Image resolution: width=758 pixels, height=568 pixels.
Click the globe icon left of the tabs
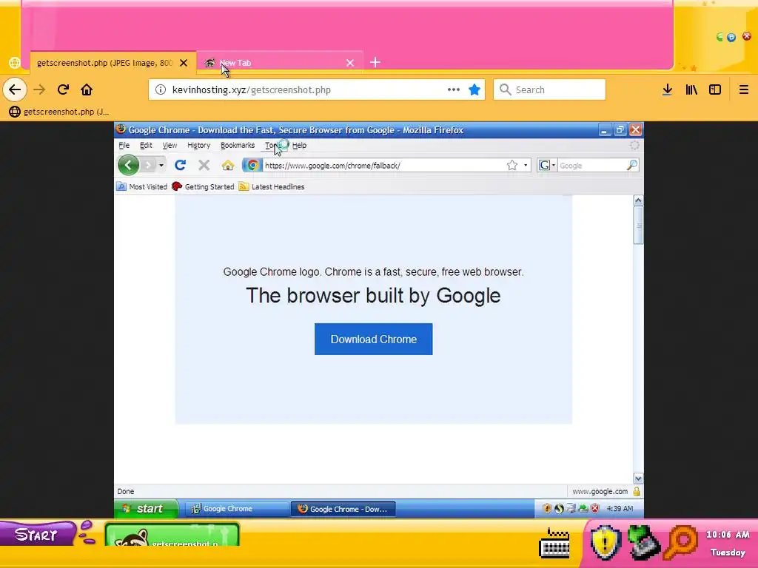coord(15,63)
